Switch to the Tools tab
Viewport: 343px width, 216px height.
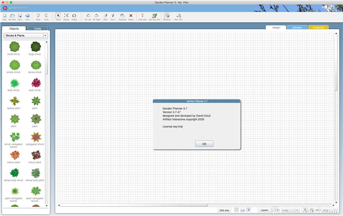click(x=37, y=29)
